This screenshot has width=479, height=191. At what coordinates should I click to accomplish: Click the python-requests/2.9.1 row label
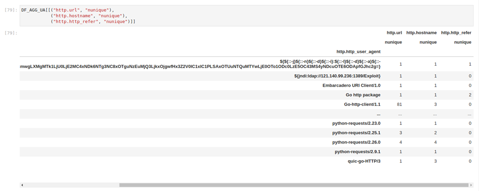(x=358, y=152)
